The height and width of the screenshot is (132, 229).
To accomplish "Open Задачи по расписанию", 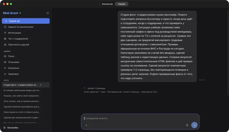I will tap(26, 27).
